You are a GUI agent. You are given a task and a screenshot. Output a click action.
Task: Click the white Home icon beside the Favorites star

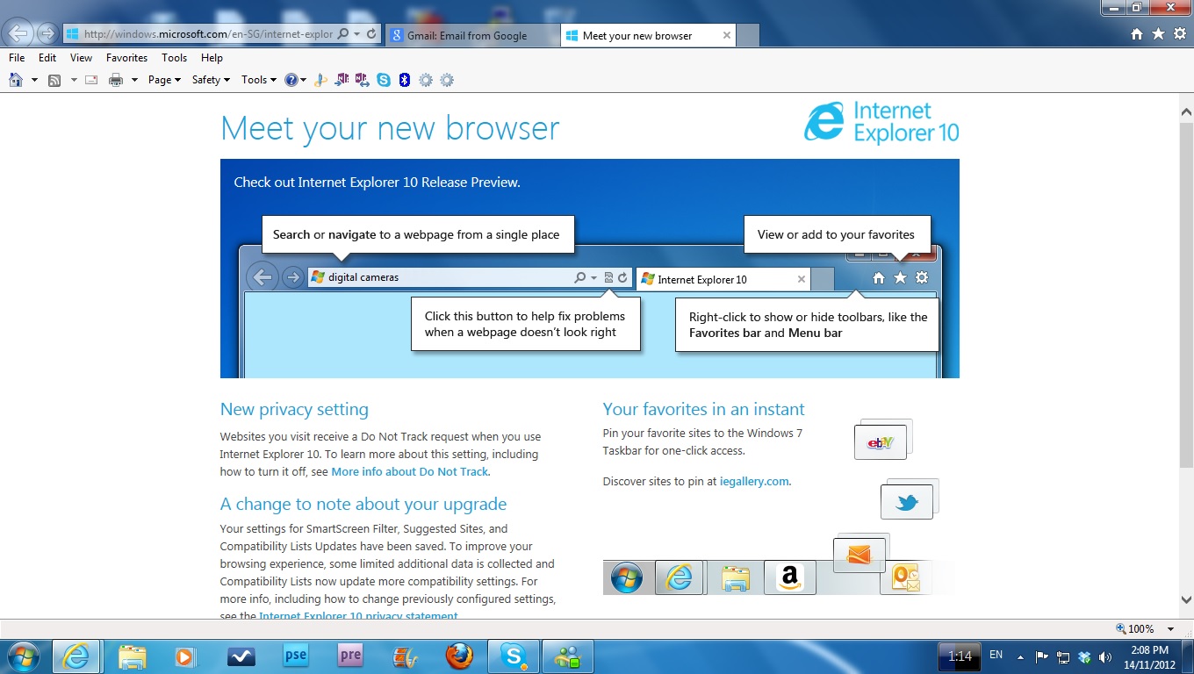1137,34
